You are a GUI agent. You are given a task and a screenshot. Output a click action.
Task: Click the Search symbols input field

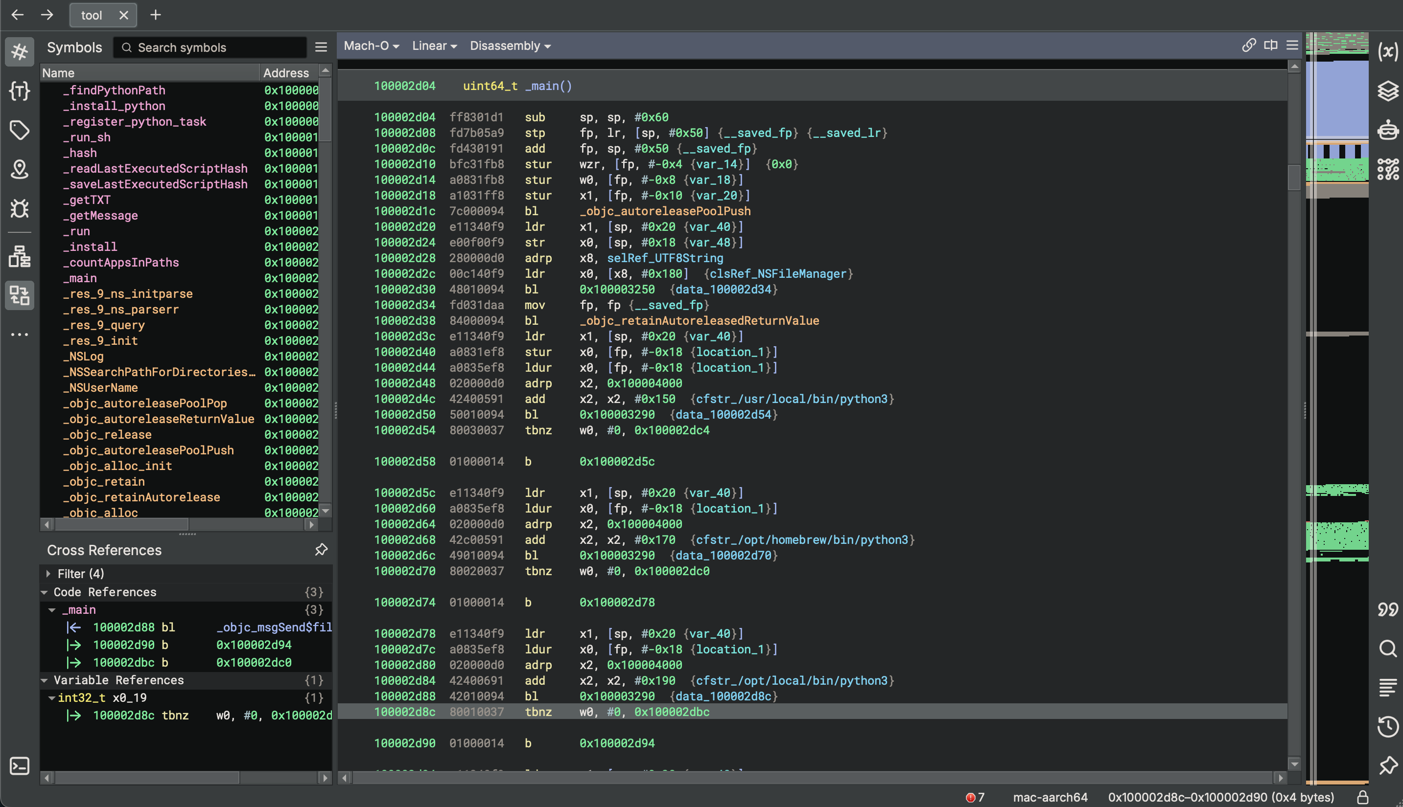tap(210, 47)
